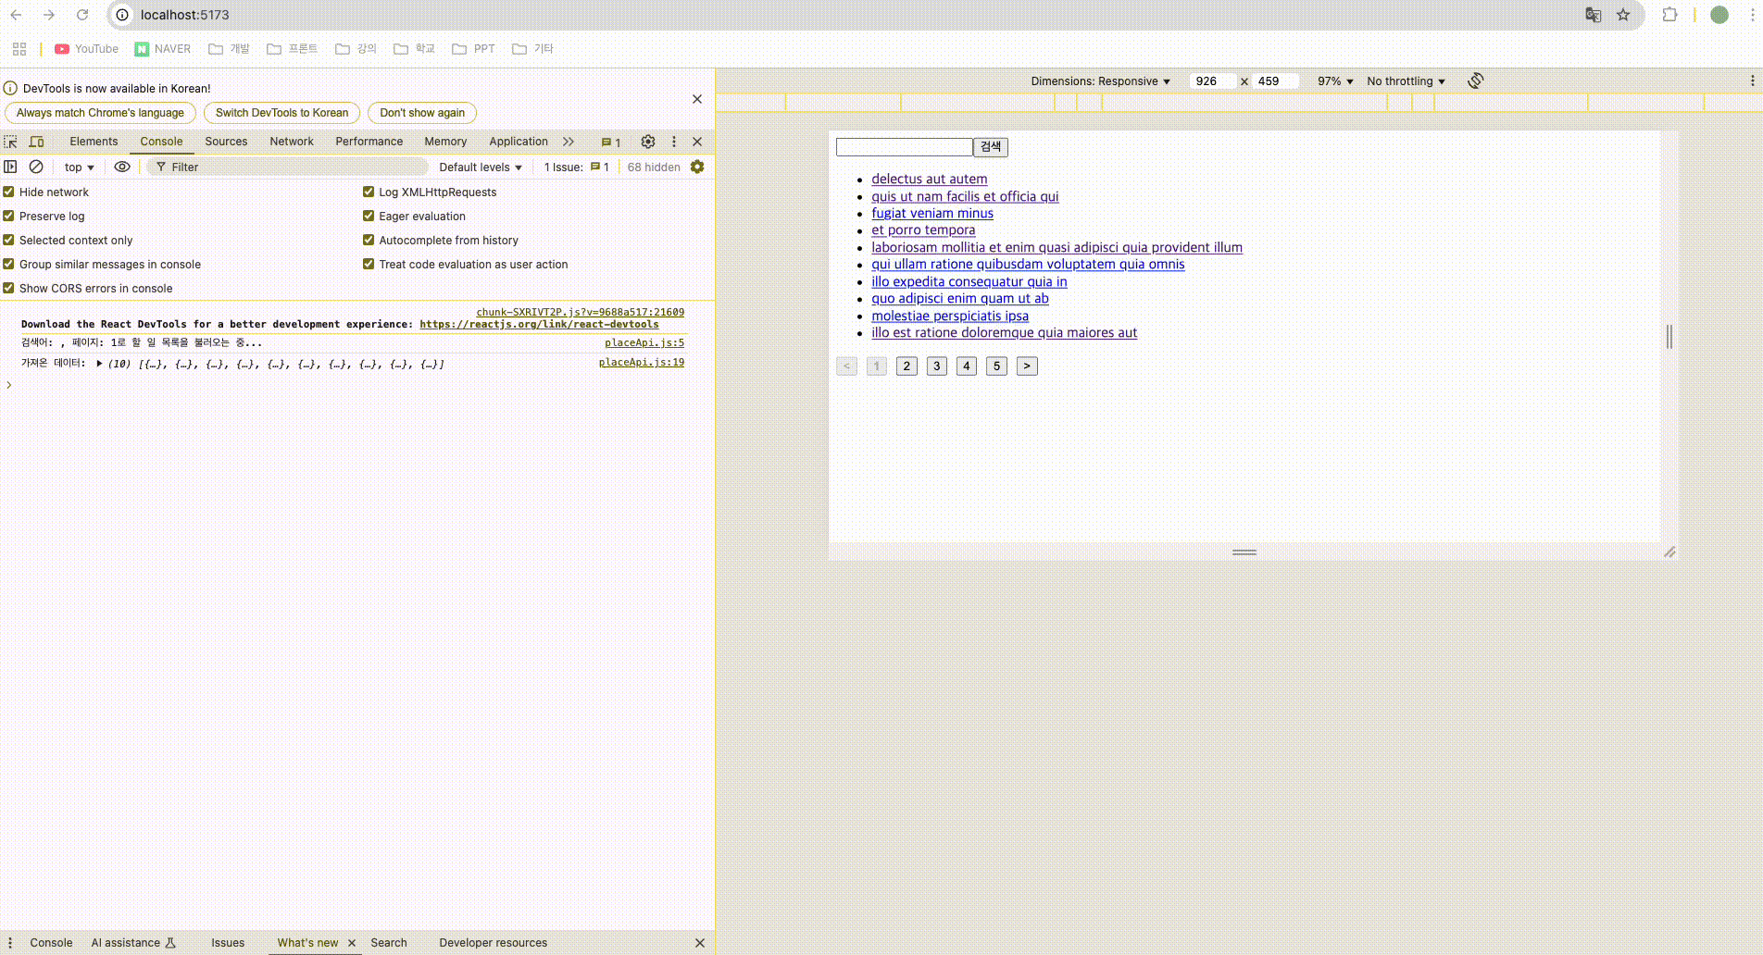Dismiss the DevTools language notification
Screen dimensions: 1763x955
pyautogui.click(x=697, y=99)
